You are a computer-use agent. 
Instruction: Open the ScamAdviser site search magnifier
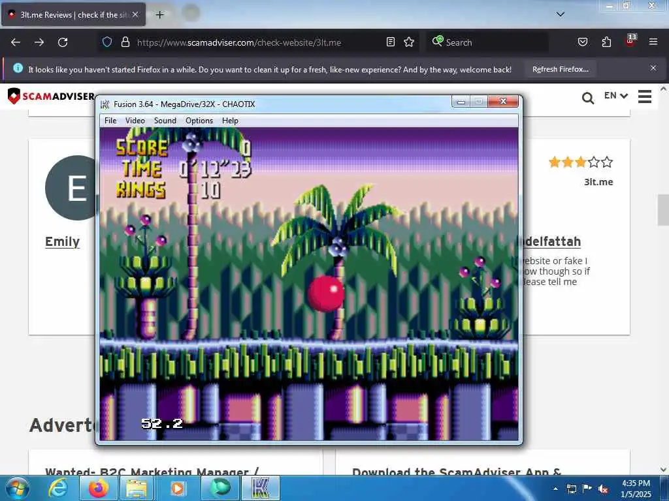pyautogui.click(x=588, y=98)
